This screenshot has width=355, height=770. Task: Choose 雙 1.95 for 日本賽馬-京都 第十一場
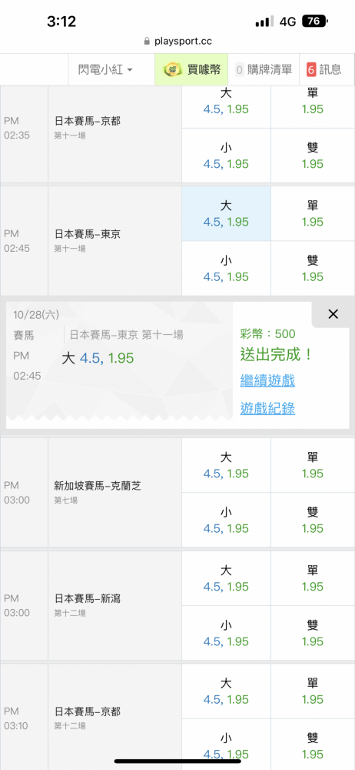click(x=312, y=156)
